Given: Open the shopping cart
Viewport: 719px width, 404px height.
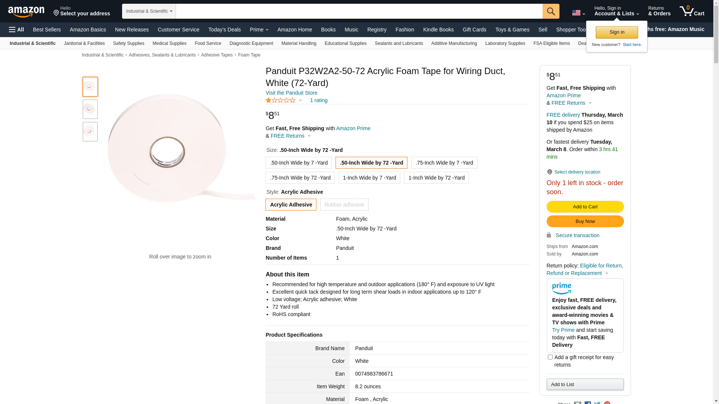Looking at the screenshot, I should pos(692,11).
